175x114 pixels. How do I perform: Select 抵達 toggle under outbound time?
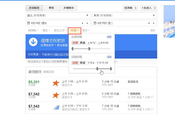point(83,43)
